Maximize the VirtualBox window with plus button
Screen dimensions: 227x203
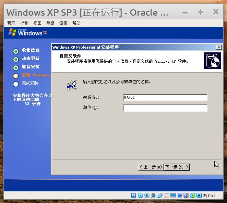pos(200,12)
